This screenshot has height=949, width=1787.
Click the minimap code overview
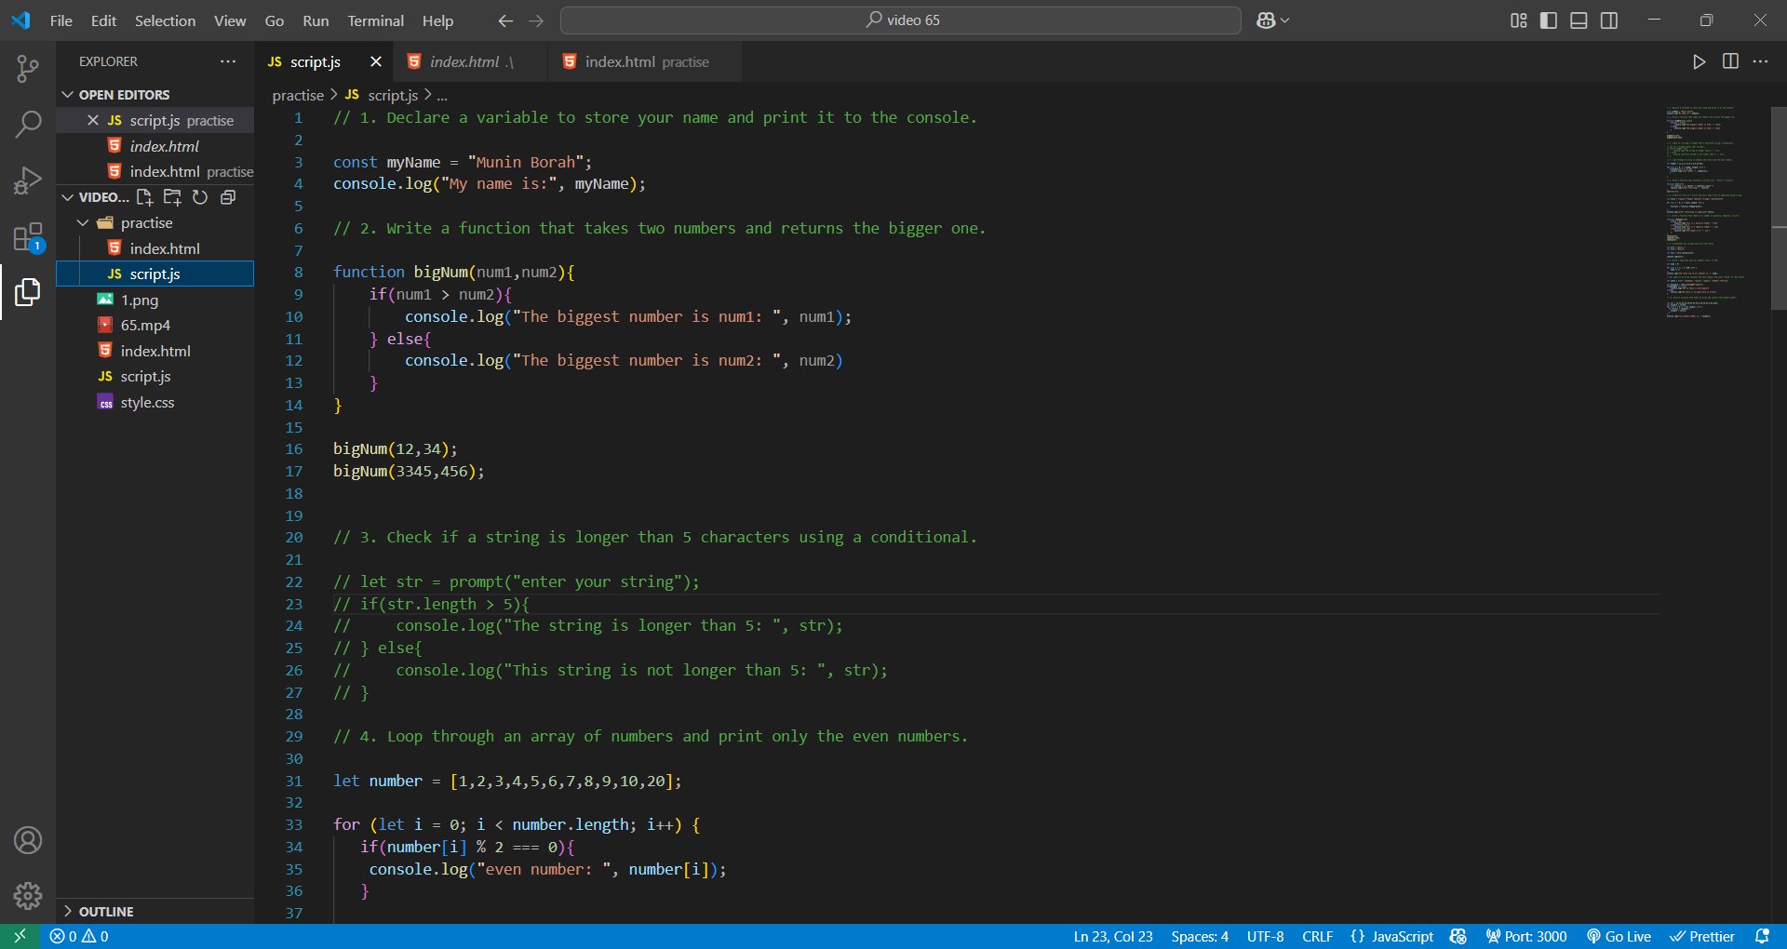point(1704,212)
